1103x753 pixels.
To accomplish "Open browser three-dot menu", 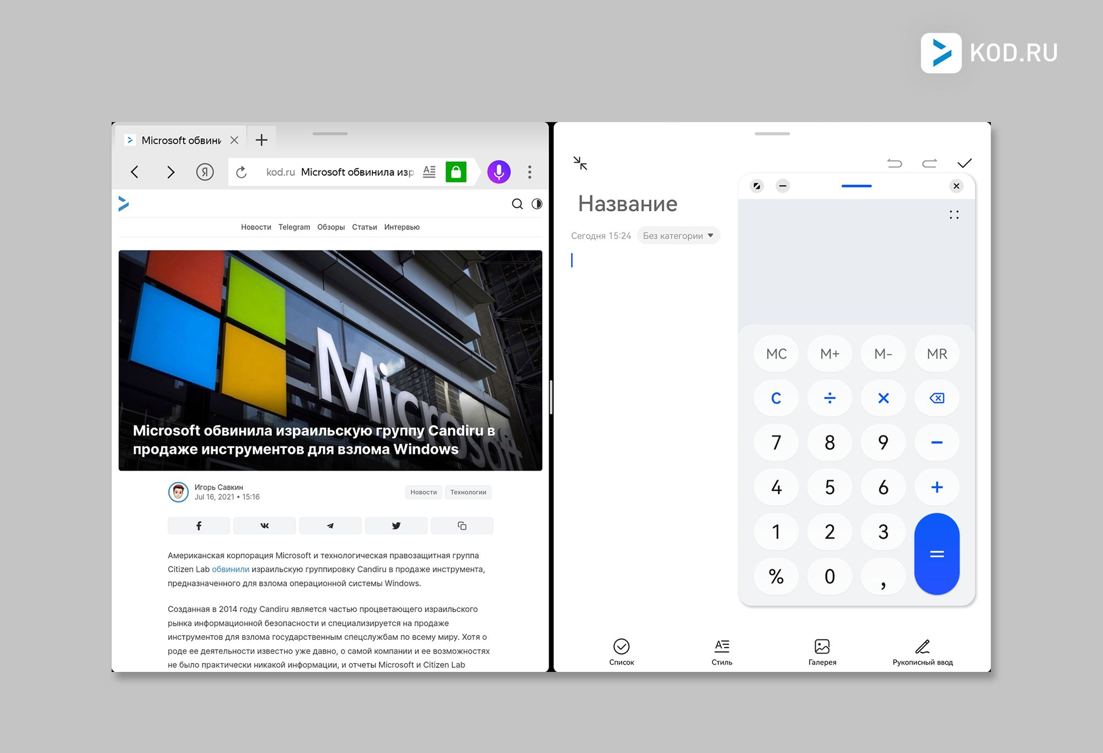I will pos(529,172).
